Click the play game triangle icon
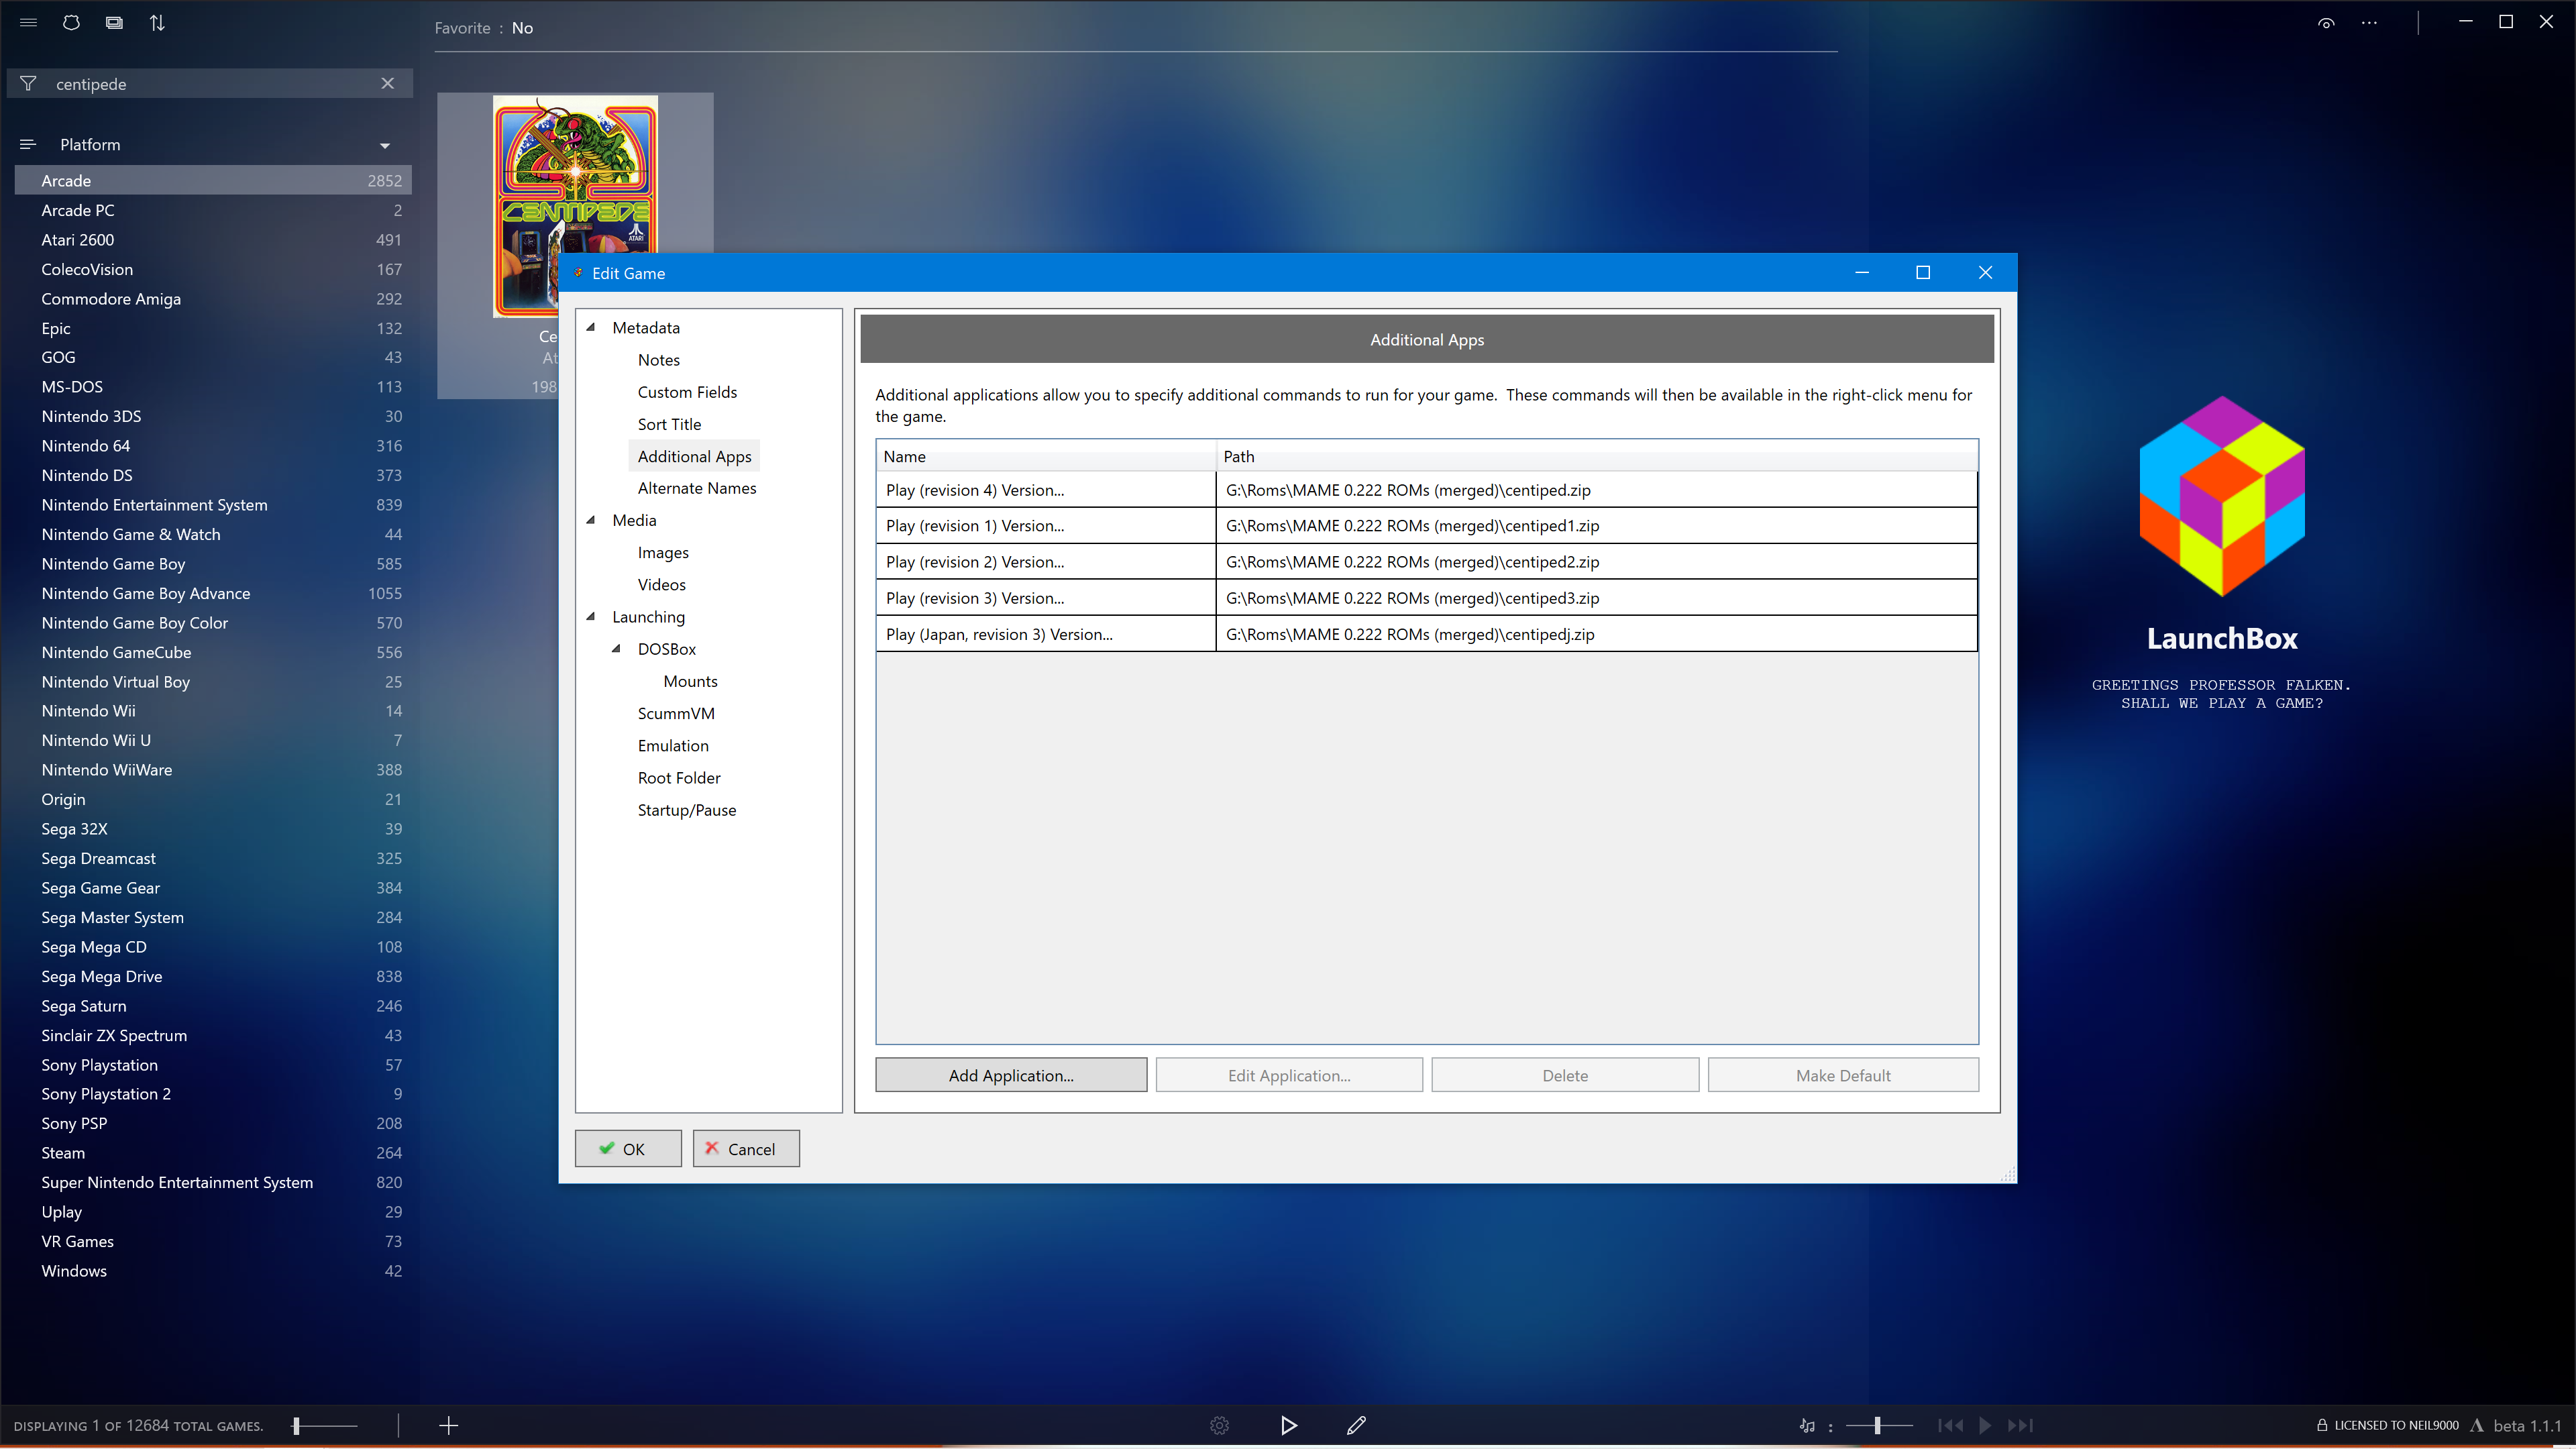 point(1289,1425)
